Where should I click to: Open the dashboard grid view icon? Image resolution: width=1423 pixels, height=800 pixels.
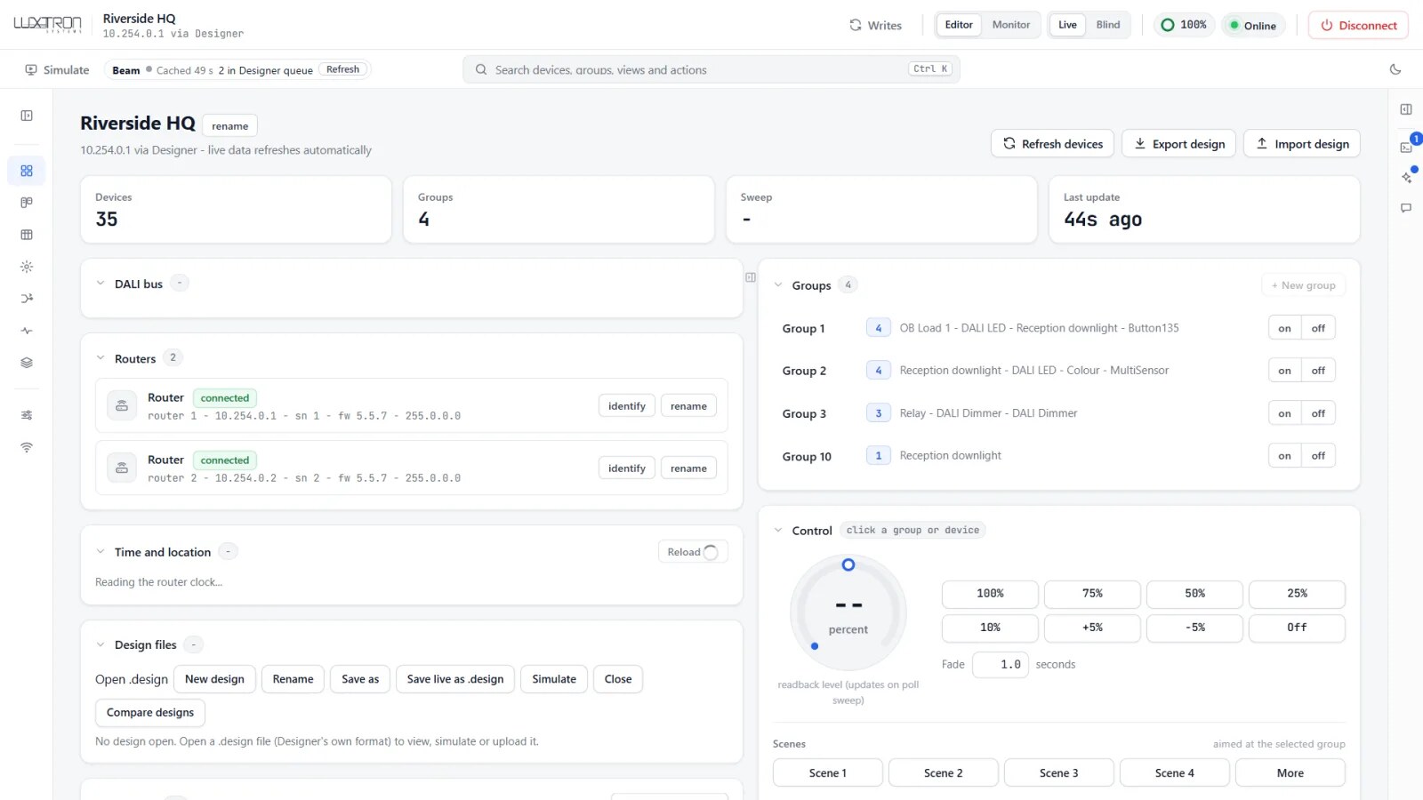(27, 171)
